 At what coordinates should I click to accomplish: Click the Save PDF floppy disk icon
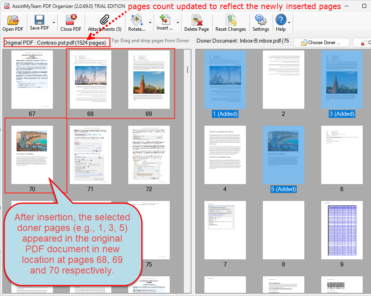pos(39,20)
